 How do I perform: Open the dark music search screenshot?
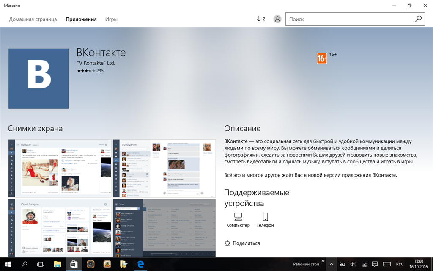pos(164,228)
